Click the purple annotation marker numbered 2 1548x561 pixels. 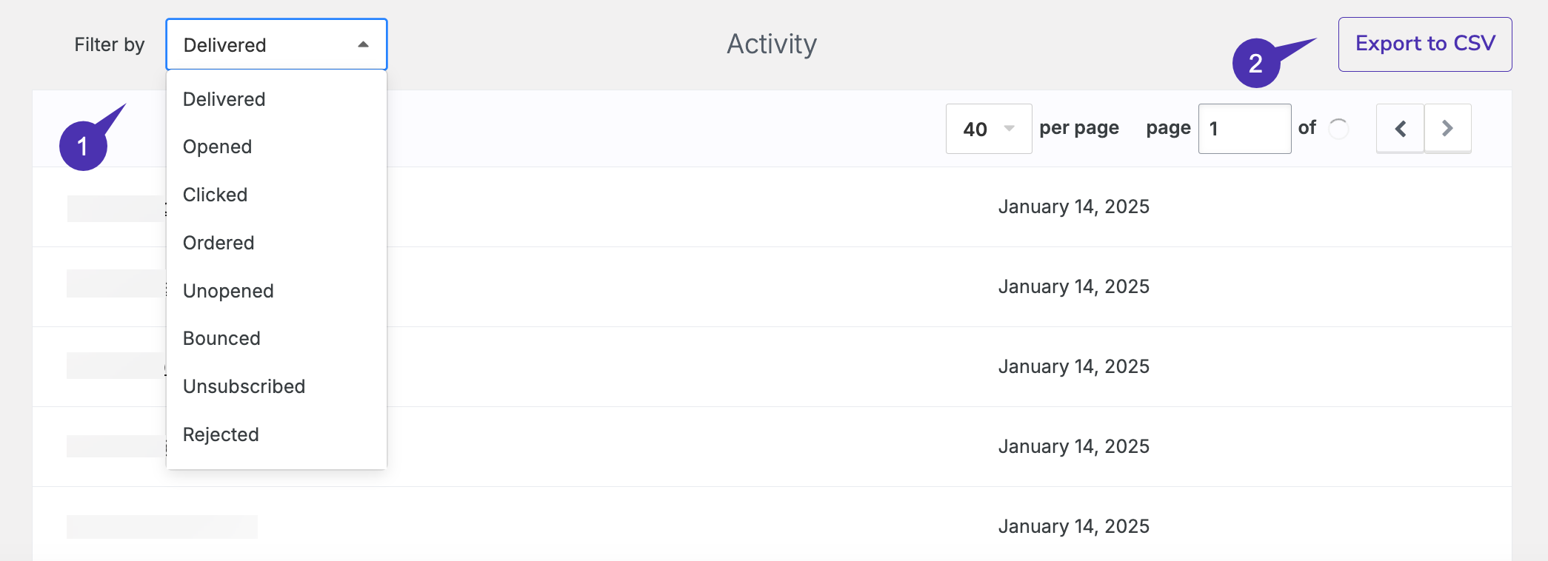(x=1256, y=63)
